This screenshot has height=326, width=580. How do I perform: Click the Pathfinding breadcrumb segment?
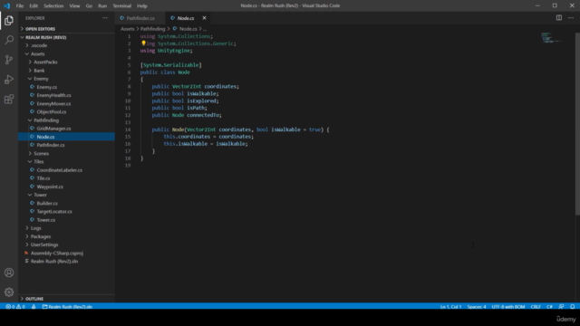[152, 29]
